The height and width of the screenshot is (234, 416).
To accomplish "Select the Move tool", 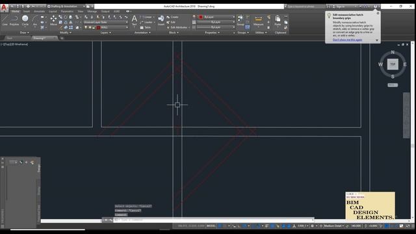I will pos(53,20).
